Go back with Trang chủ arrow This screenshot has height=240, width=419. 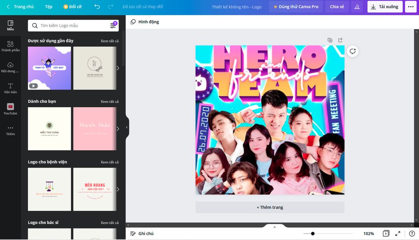8,7
